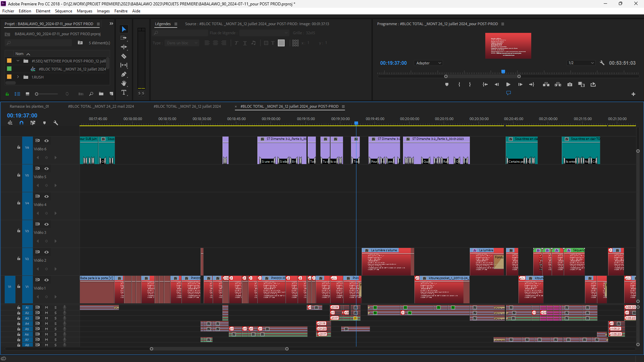
Task: Click the Program monitor timecode 00:19:37:00
Action: coord(393,63)
